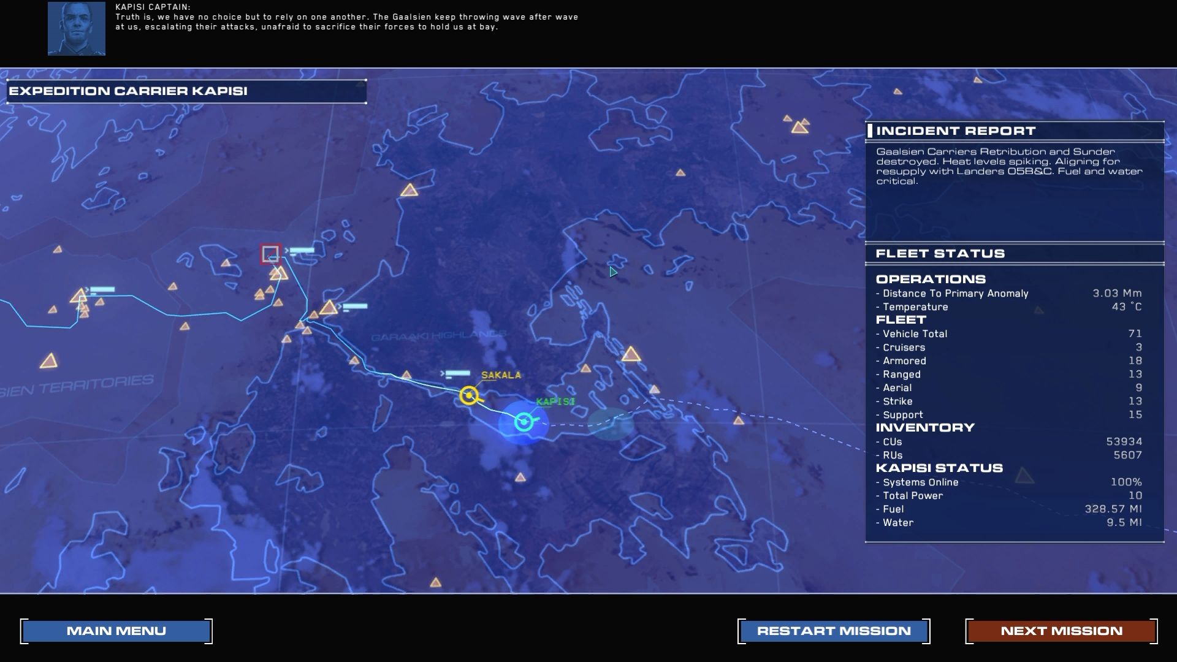Click the label bar left of Sakala text
This screenshot has height=662, width=1177.
click(x=457, y=373)
